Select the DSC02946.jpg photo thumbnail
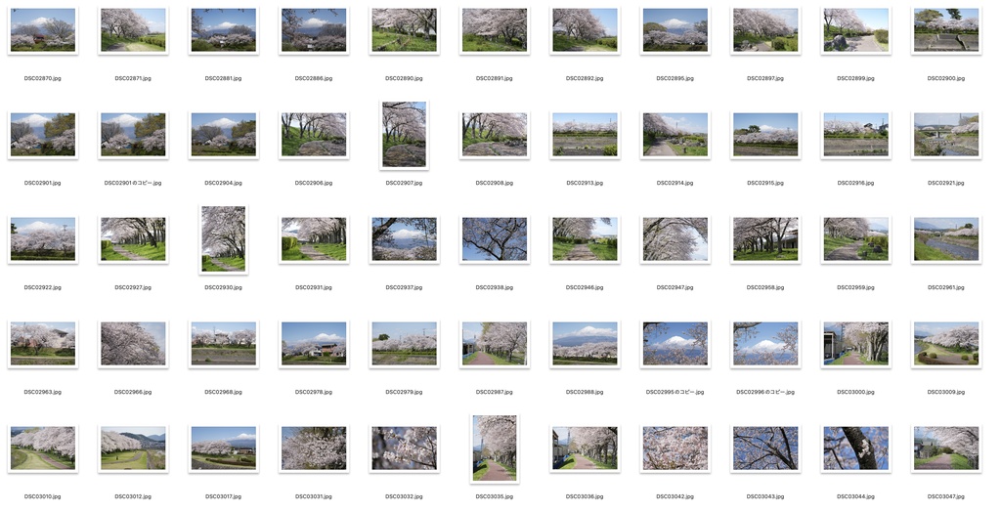 585,239
